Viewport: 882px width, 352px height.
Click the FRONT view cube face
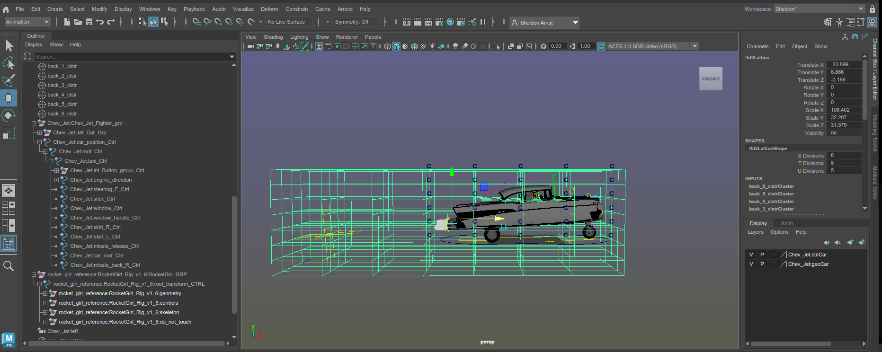tap(711, 79)
